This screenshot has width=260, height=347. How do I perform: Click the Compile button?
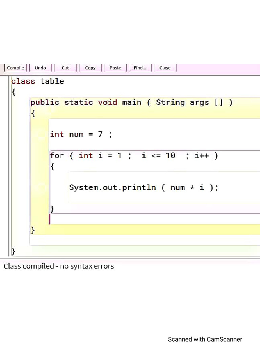click(x=16, y=68)
